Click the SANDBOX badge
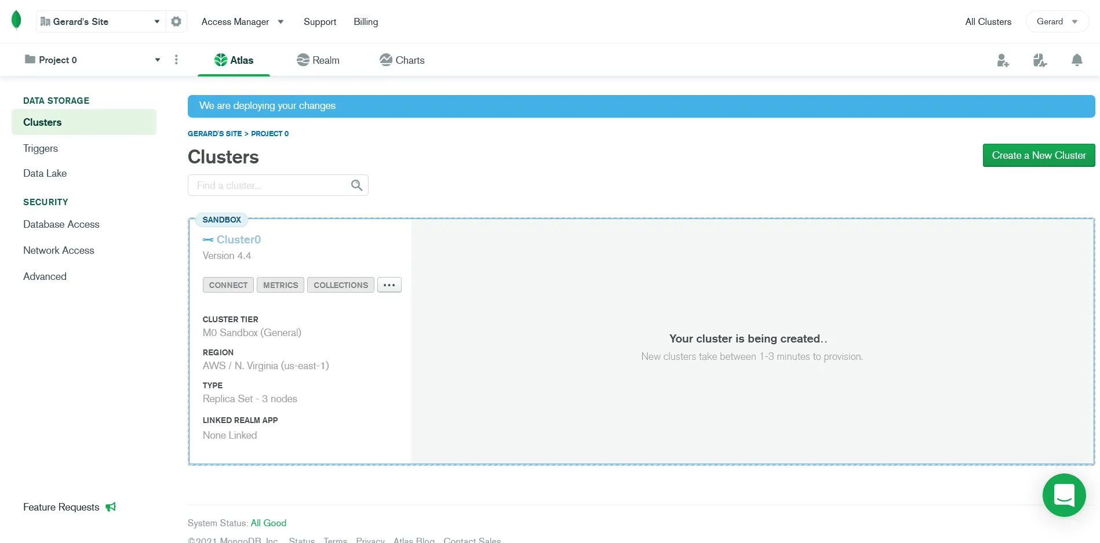This screenshot has width=1100, height=543. pyautogui.click(x=221, y=220)
